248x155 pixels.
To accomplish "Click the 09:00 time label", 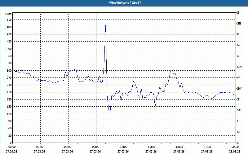I will [96, 147].
